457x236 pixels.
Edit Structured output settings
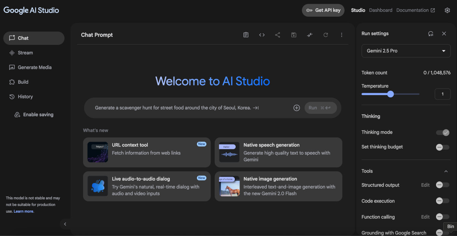[425, 185]
